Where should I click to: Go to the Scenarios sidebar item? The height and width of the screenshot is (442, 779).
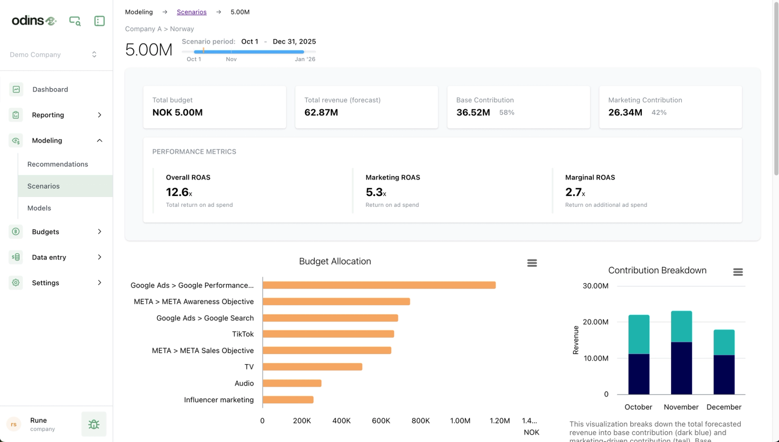43,186
